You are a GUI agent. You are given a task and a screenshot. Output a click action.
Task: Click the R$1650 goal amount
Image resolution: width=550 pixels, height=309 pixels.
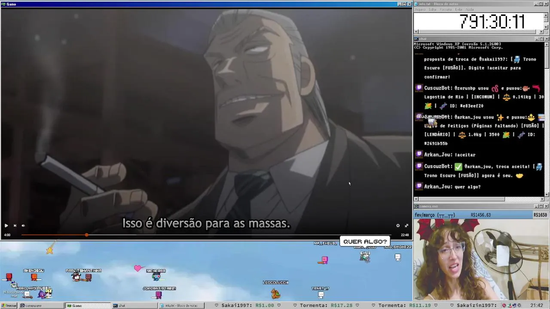pyautogui.click(x=541, y=215)
